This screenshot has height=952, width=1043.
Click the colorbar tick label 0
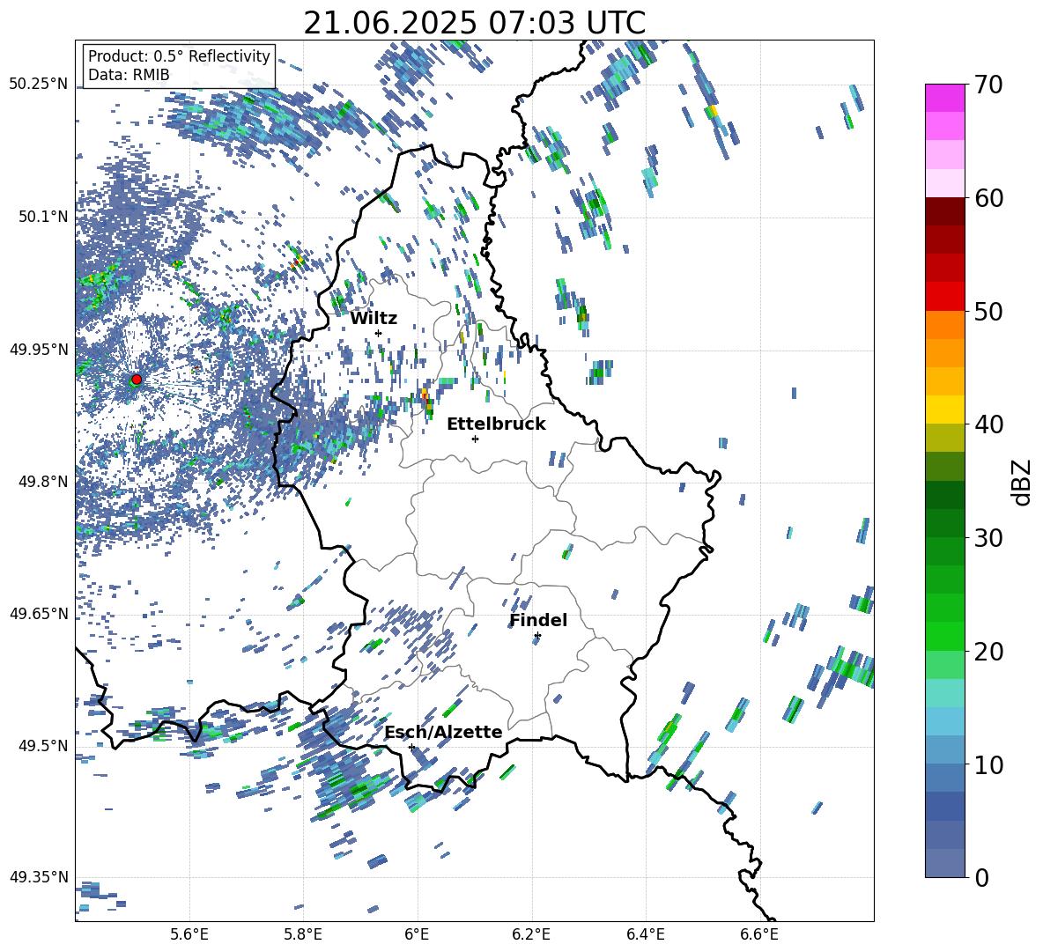pyautogui.click(x=981, y=877)
